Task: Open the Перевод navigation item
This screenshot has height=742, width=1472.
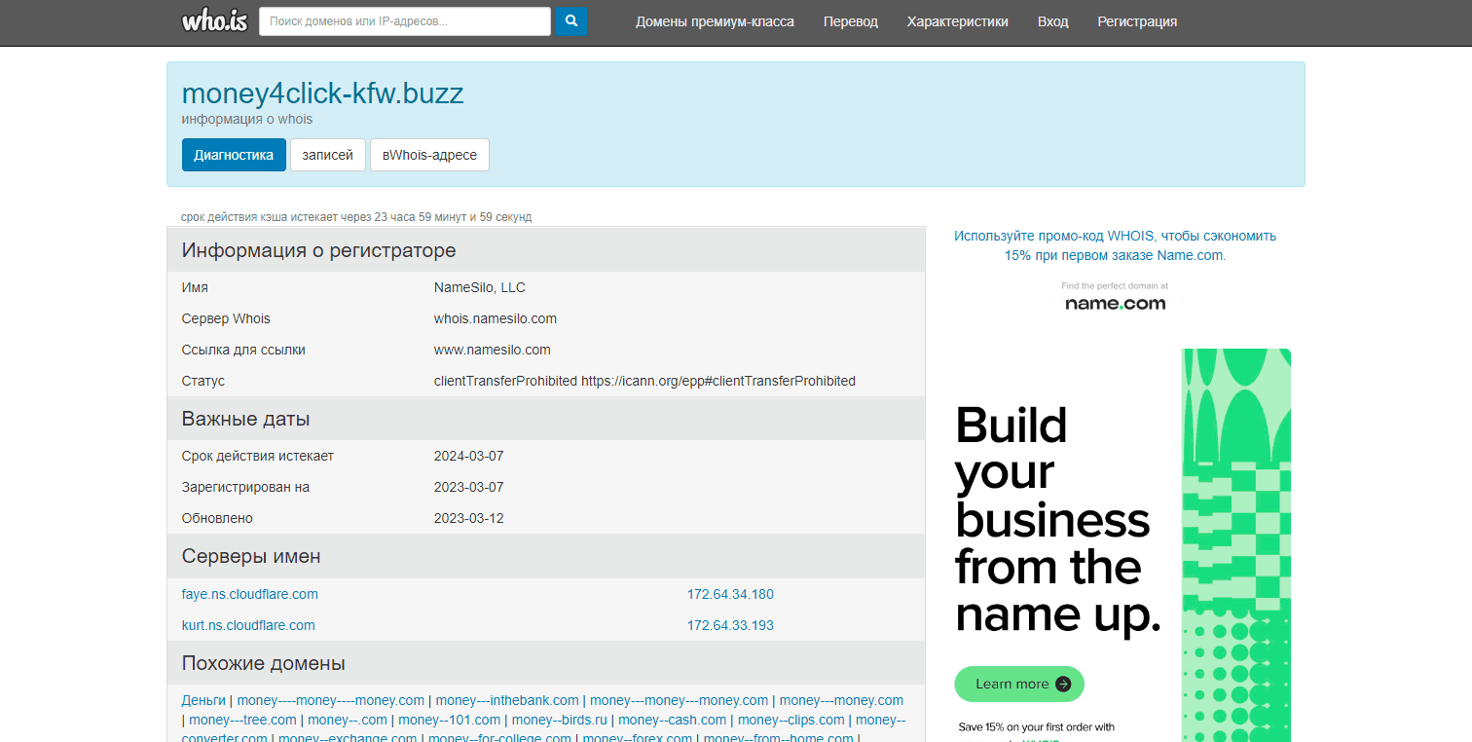Action: (850, 21)
